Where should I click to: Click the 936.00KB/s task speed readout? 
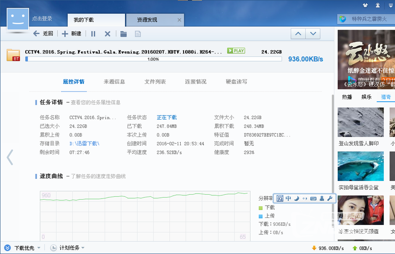pos(306,59)
